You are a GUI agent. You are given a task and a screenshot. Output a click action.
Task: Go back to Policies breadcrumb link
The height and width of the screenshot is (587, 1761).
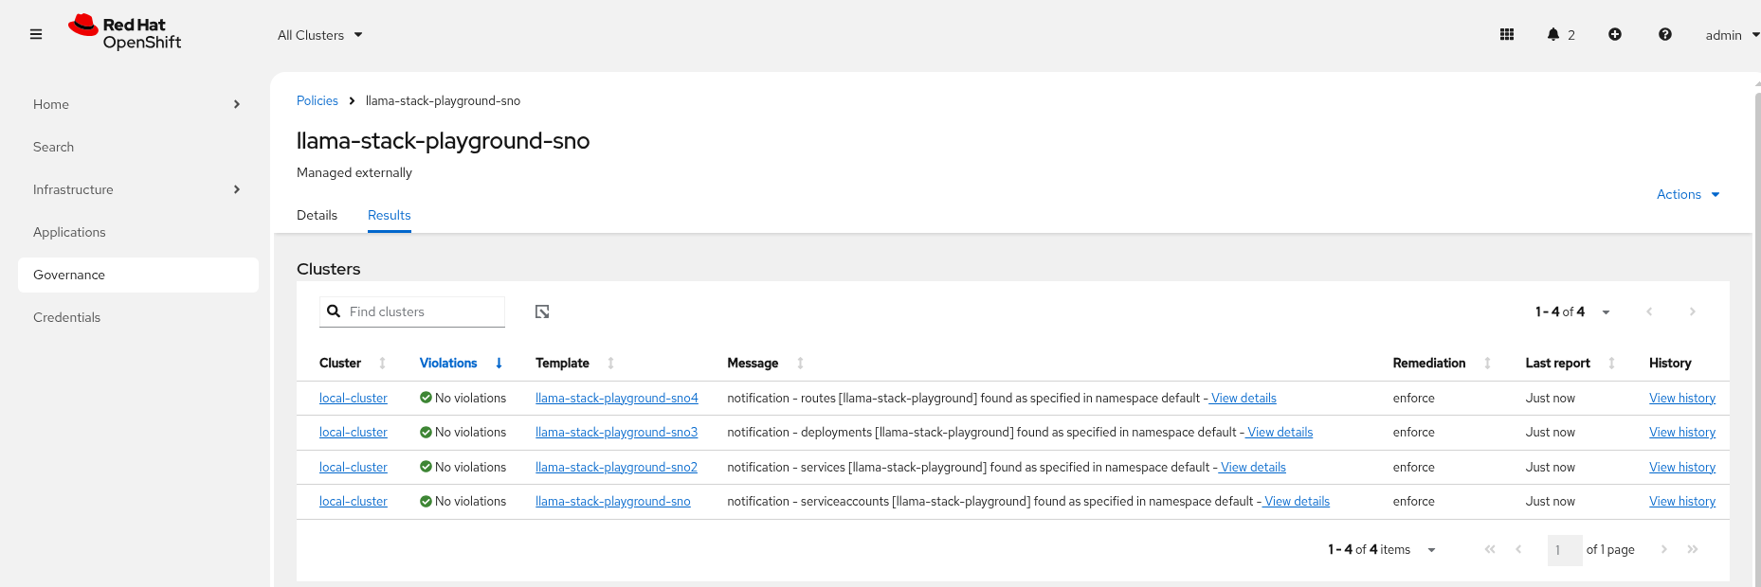(318, 100)
